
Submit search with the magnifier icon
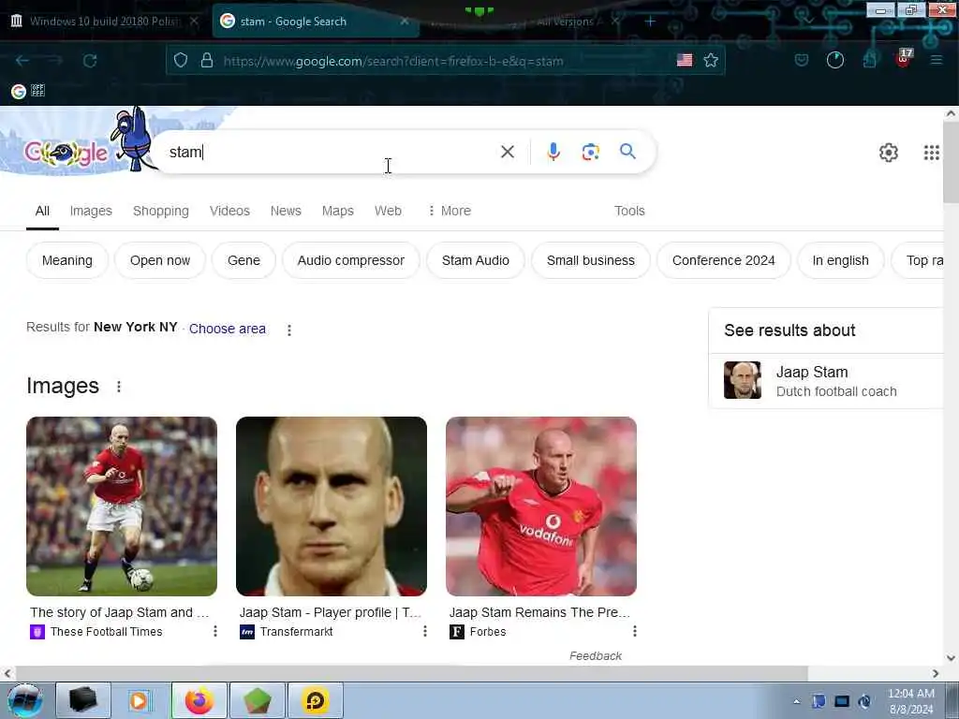pyautogui.click(x=627, y=151)
